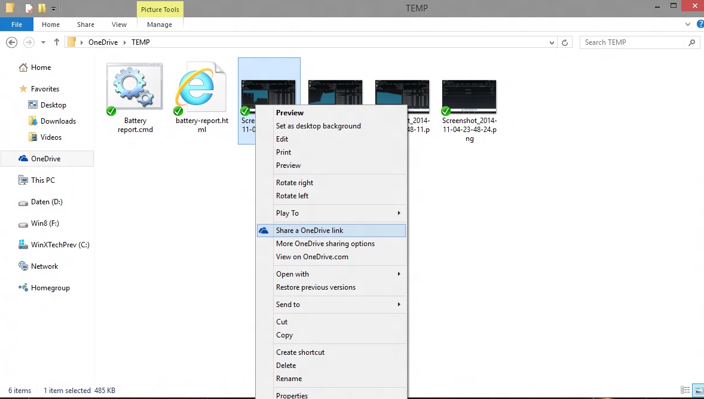Choose Create shortcut
704x399 pixels.
(331, 352)
